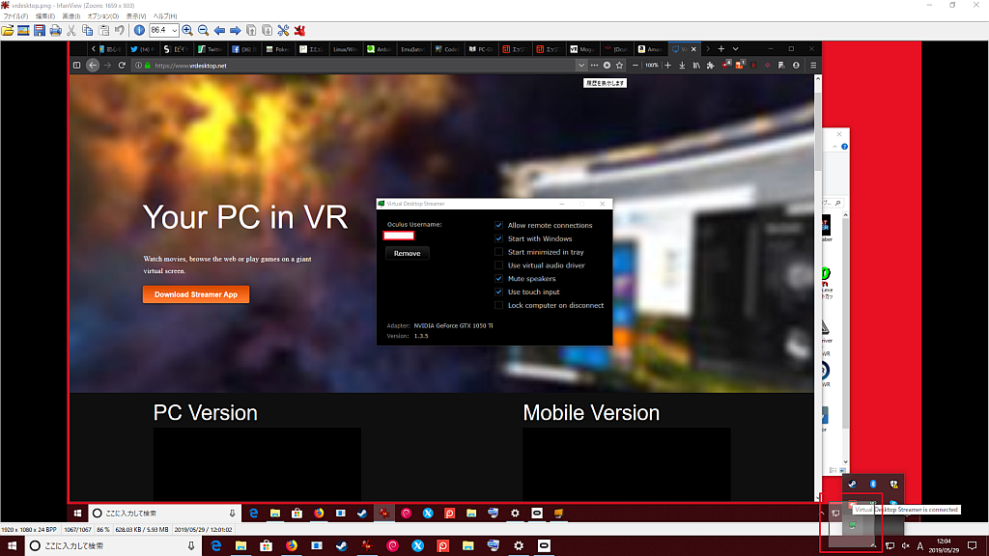Viewport: 989px width, 556px height.
Task: Open the オプション(O) menu
Action: pyautogui.click(x=102, y=16)
